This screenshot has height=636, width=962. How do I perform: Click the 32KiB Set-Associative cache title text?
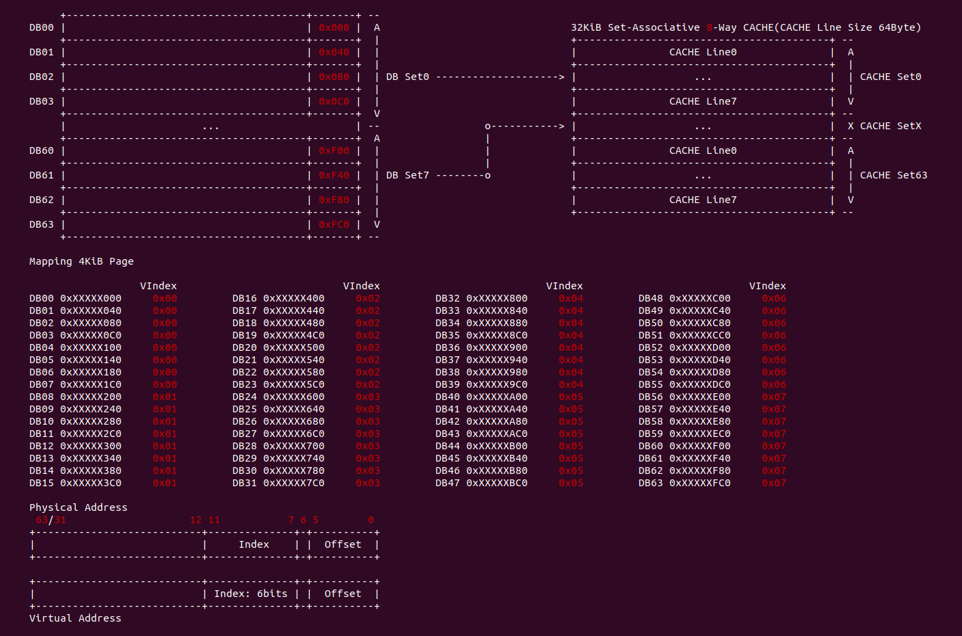point(745,28)
